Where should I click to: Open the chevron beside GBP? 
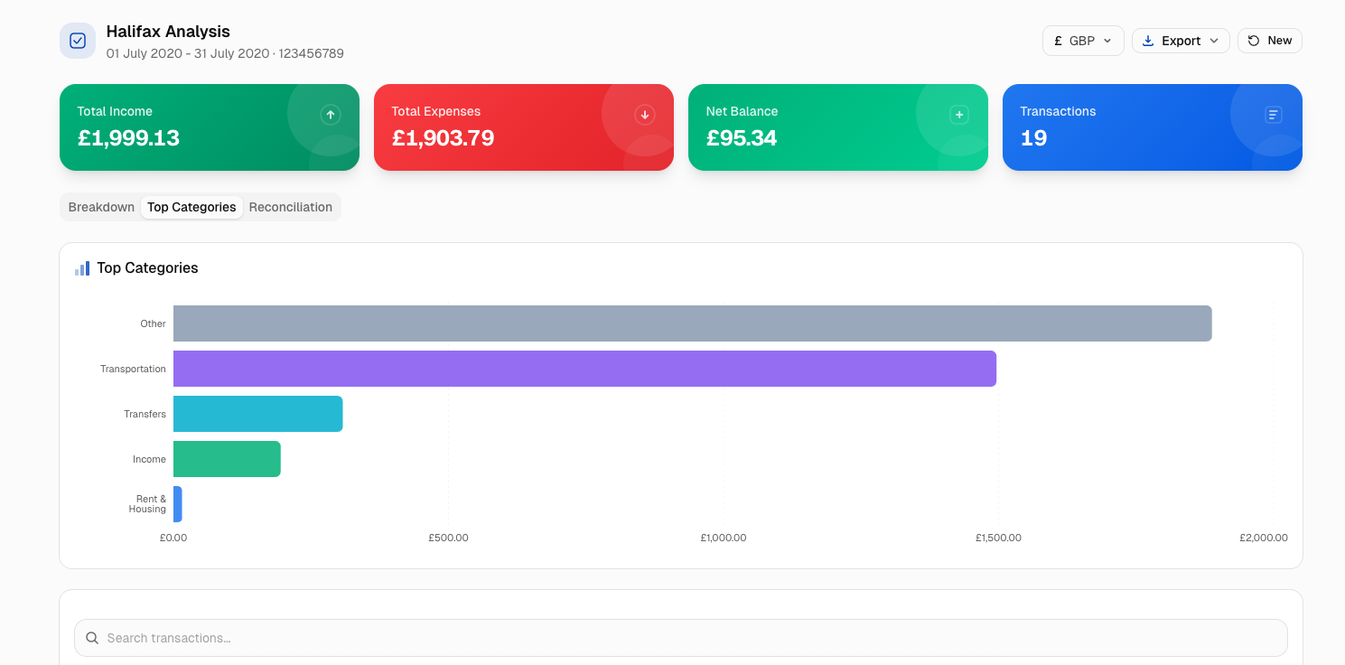[x=1107, y=41]
